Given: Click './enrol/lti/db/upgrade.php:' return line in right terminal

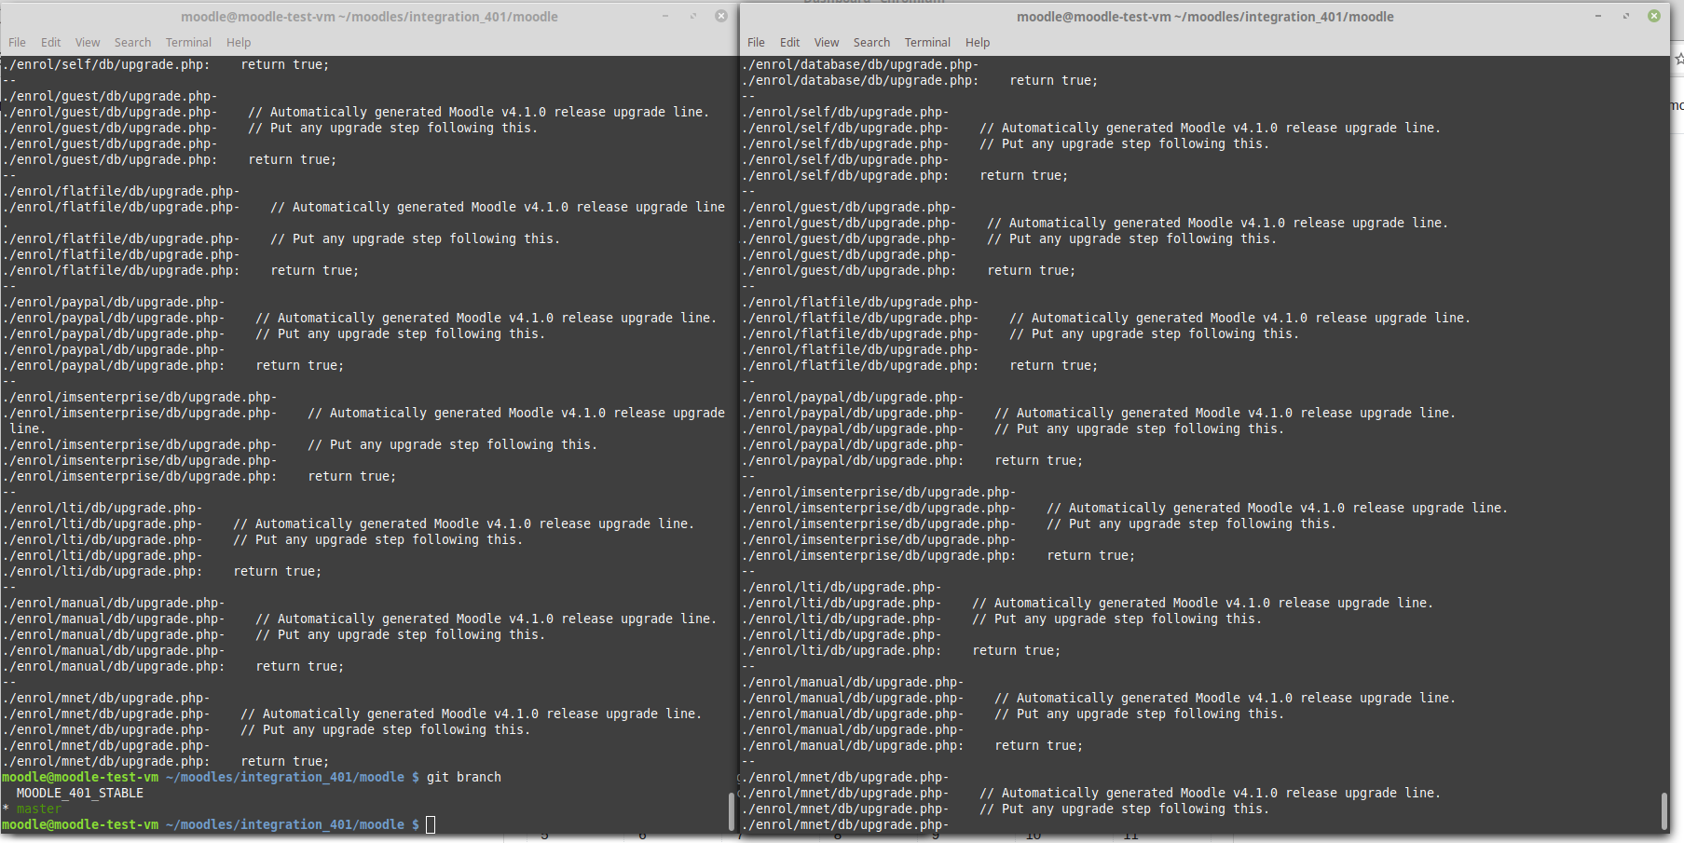Looking at the screenshot, I should point(901,650).
